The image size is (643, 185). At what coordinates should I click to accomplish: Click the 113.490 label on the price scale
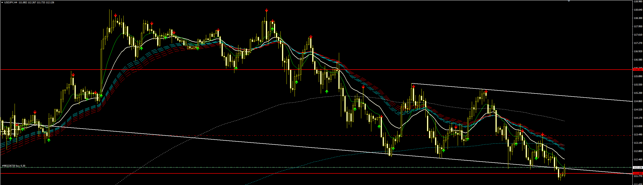click(638, 135)
